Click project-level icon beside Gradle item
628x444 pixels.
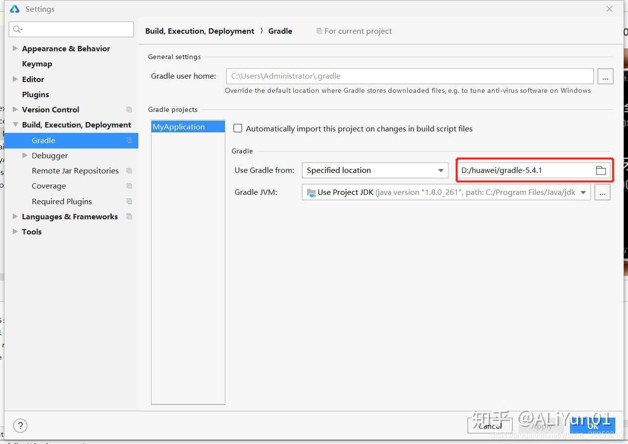tap(129, 140)
